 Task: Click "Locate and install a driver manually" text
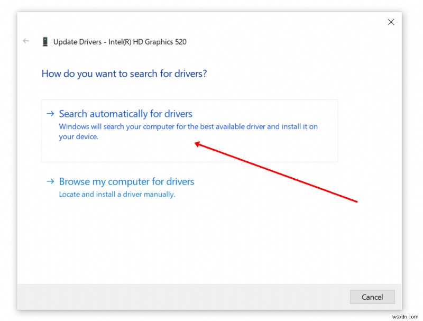[x=118, y=194]
